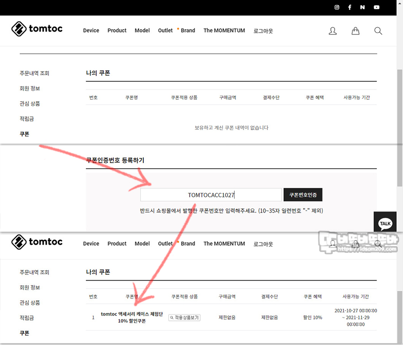
Task: Open Brand menu in upper header
Action: (188, 30)
